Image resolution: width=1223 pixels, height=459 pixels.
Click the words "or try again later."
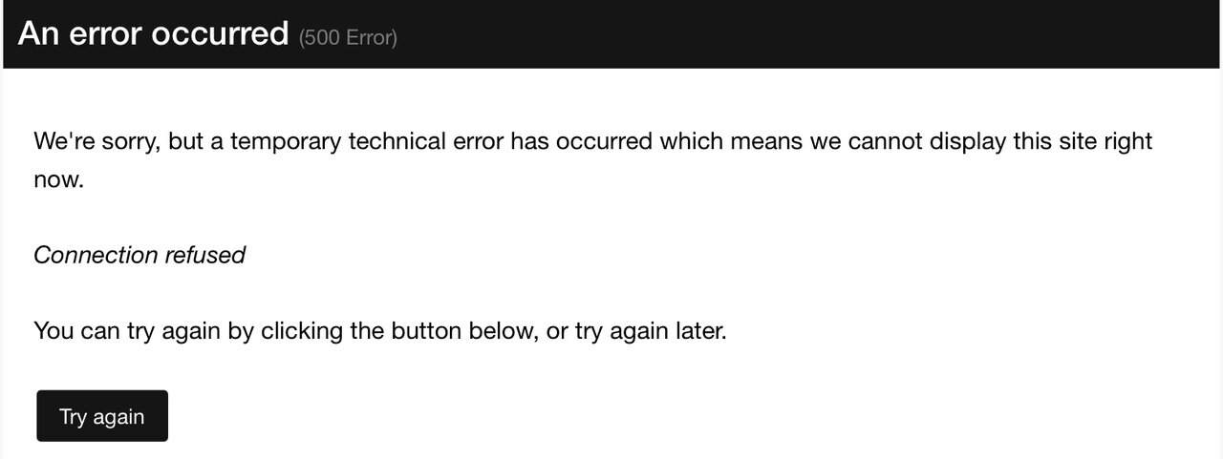pos(636,331)
